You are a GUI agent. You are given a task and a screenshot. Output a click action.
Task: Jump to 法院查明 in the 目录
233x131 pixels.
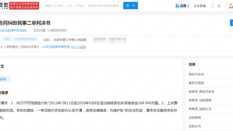[x=195, y=117]
